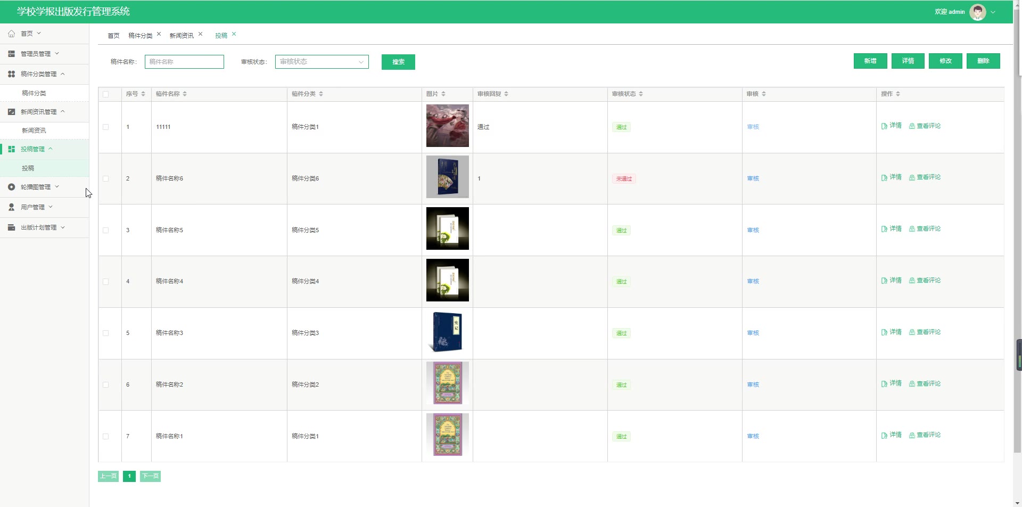
Task: Open the 审核状态 dropdown
Action: click(x=322, y=62)
